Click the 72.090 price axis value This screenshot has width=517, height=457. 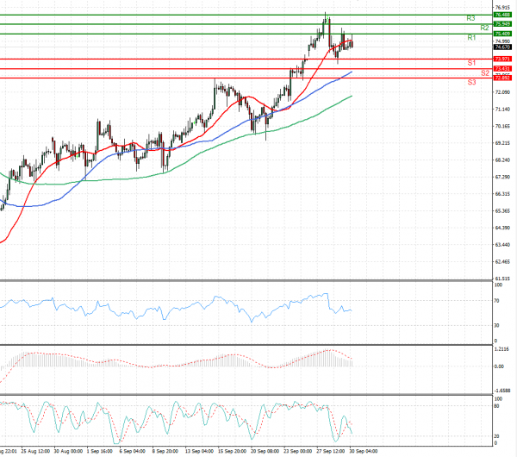point(502,92)
